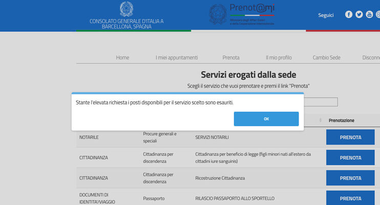
Task: Click the Prenot@mi logo in header
Action: coord(242,15)
